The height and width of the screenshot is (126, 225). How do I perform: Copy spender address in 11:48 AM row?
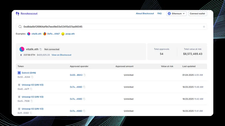(x=84, y=87)
